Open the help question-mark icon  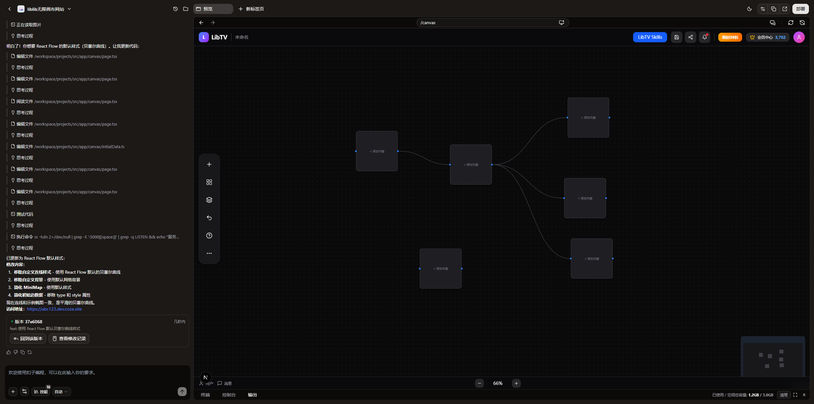pos(209,236)
